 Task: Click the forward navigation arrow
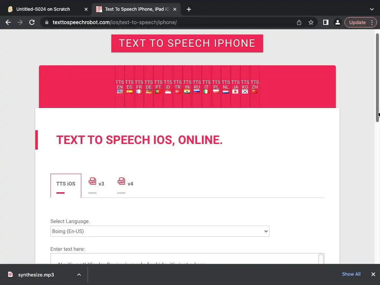[20, 22]
